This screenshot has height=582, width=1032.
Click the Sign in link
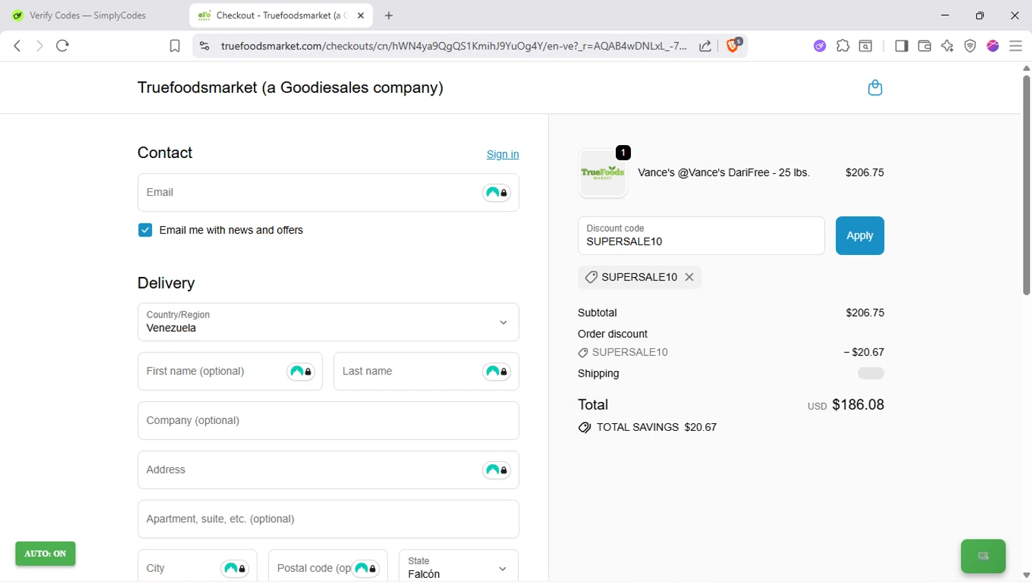(x=503, y=154)
